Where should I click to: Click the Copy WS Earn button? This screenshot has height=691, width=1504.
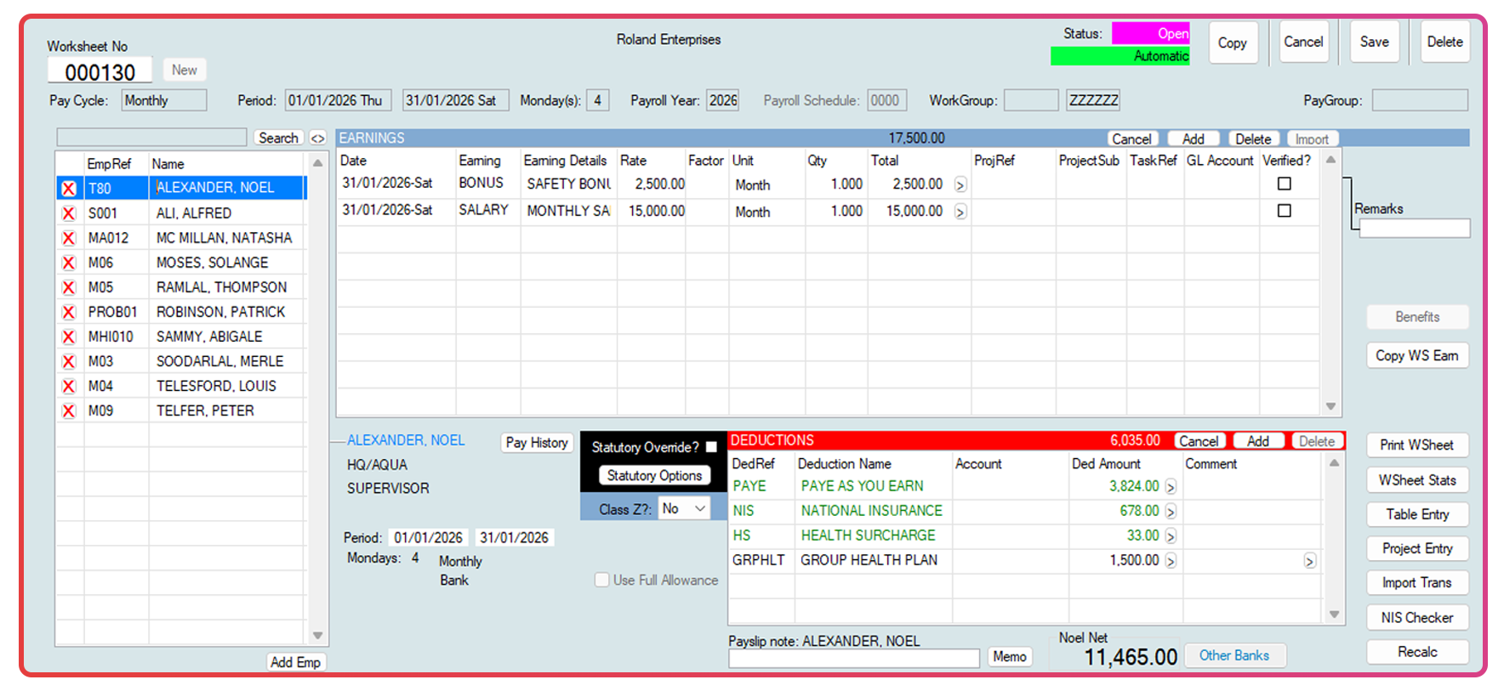point(1417,355)
